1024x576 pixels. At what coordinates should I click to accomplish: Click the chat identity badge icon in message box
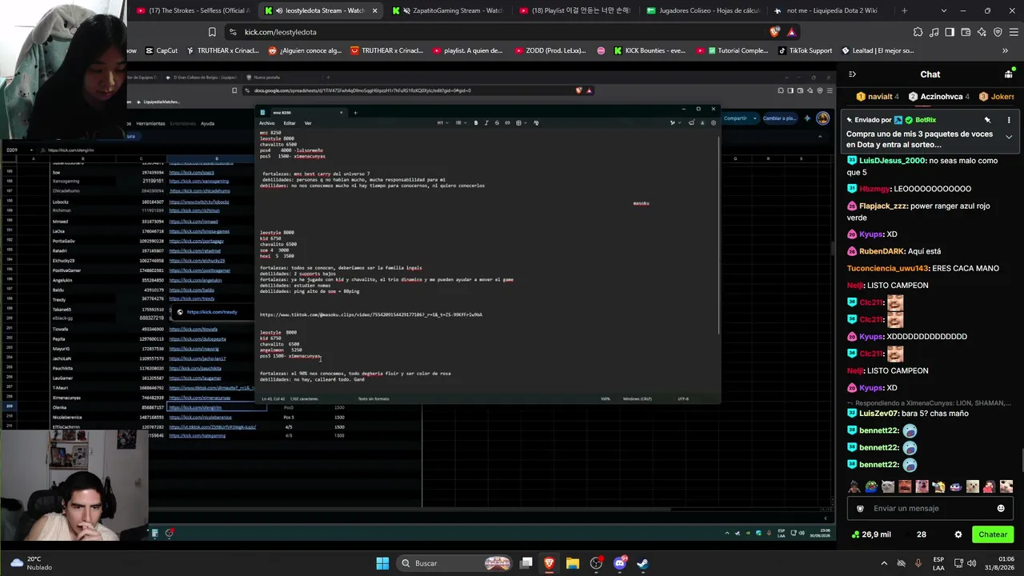[x=860, y=508]
